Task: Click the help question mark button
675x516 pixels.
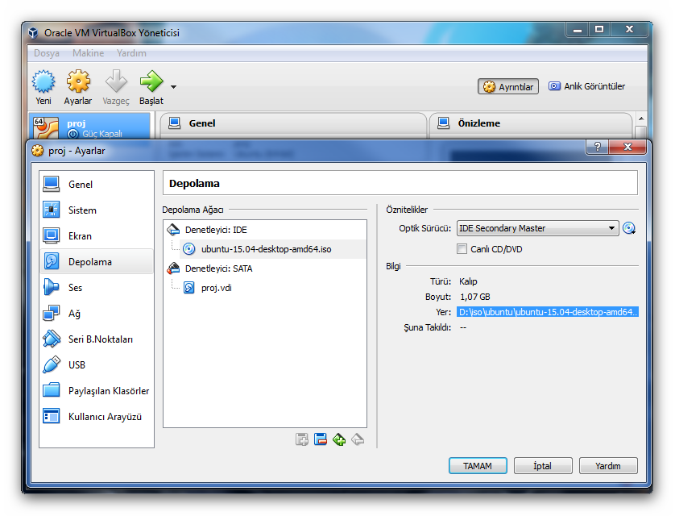Action: pyautogui.click(x=597, y=147)
